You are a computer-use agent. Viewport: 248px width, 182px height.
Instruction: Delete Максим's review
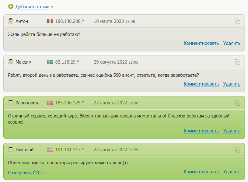point(232,84)
